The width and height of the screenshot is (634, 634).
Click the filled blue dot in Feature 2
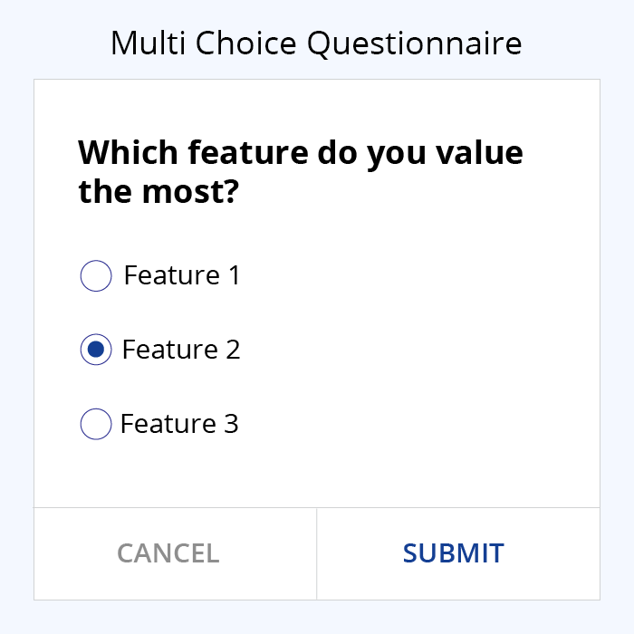pyautogui.click(x=96, y=350)
